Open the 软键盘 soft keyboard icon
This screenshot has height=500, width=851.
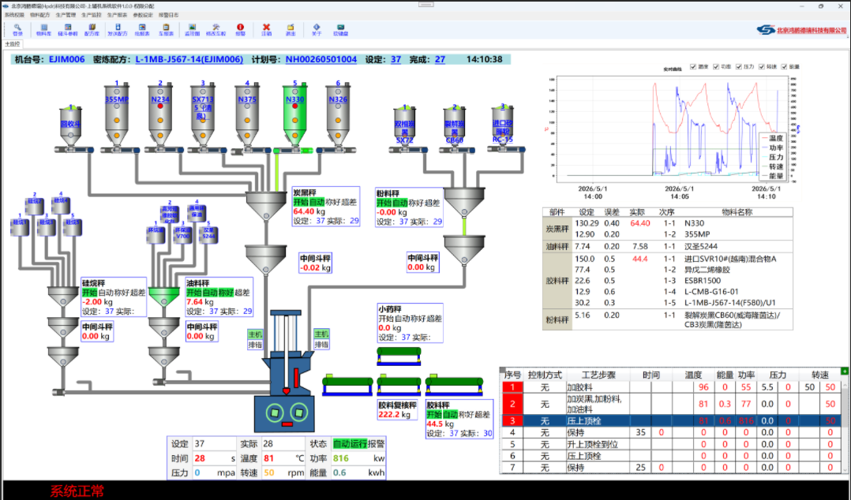(x=340, y=29)
